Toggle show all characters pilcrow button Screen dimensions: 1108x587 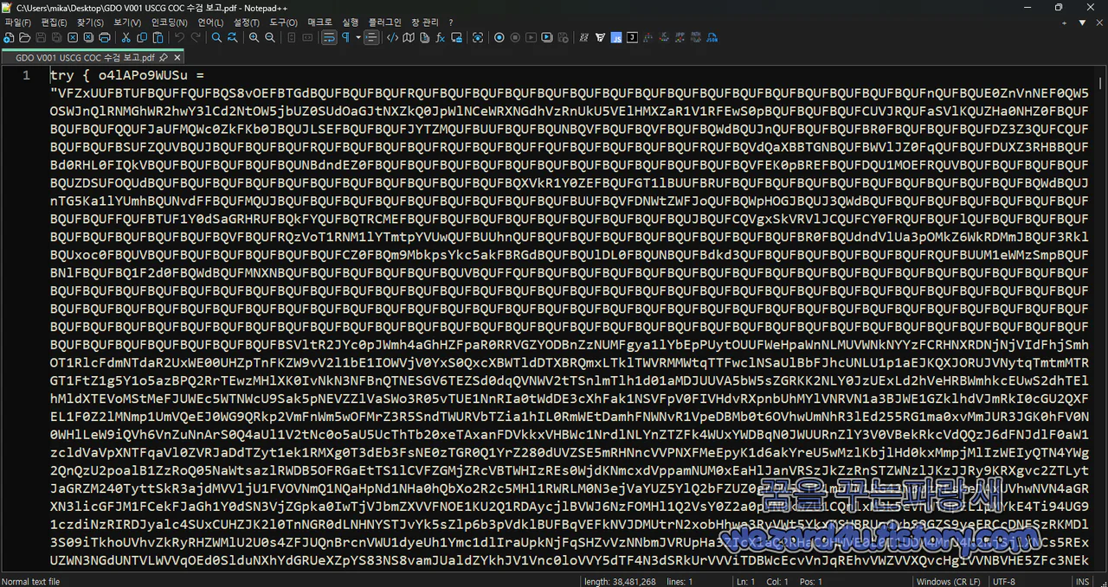tap(345, 37)
